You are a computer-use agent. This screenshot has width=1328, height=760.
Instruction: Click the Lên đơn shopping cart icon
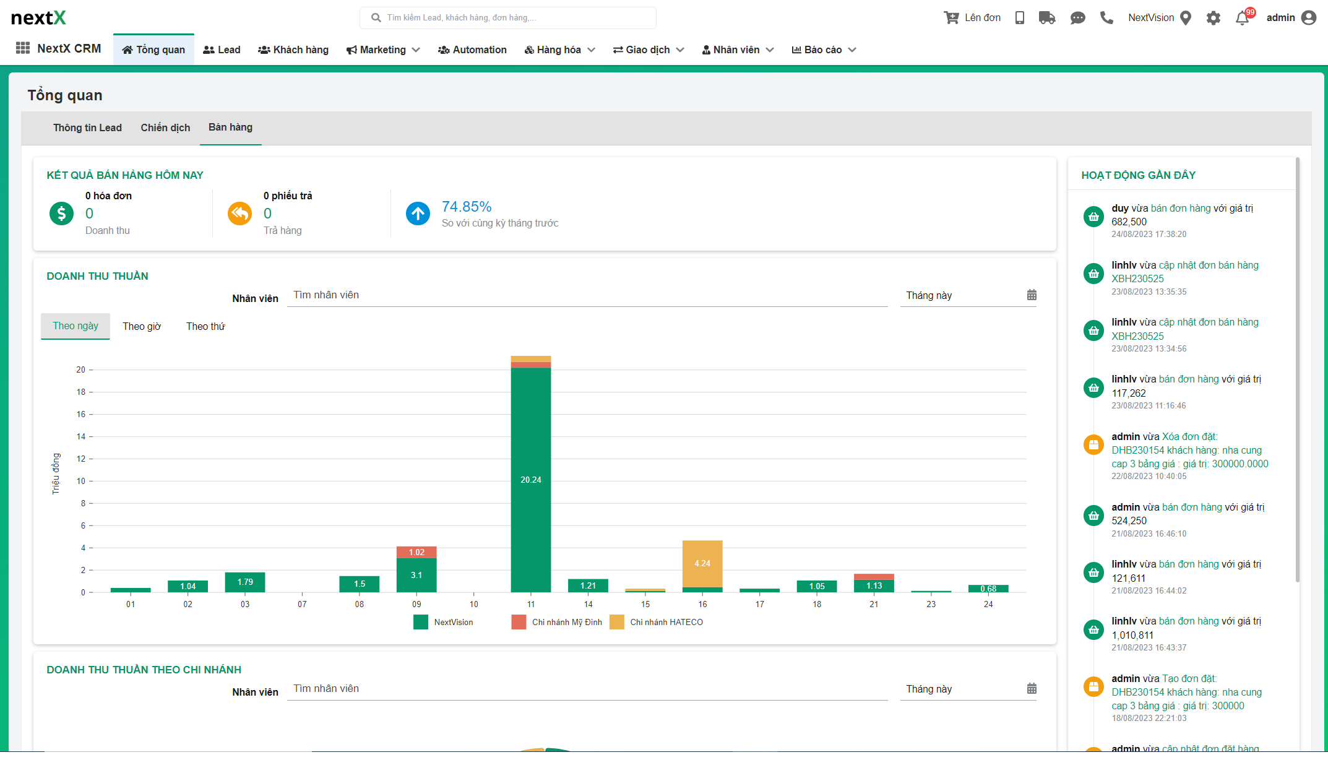click(951, 18)
